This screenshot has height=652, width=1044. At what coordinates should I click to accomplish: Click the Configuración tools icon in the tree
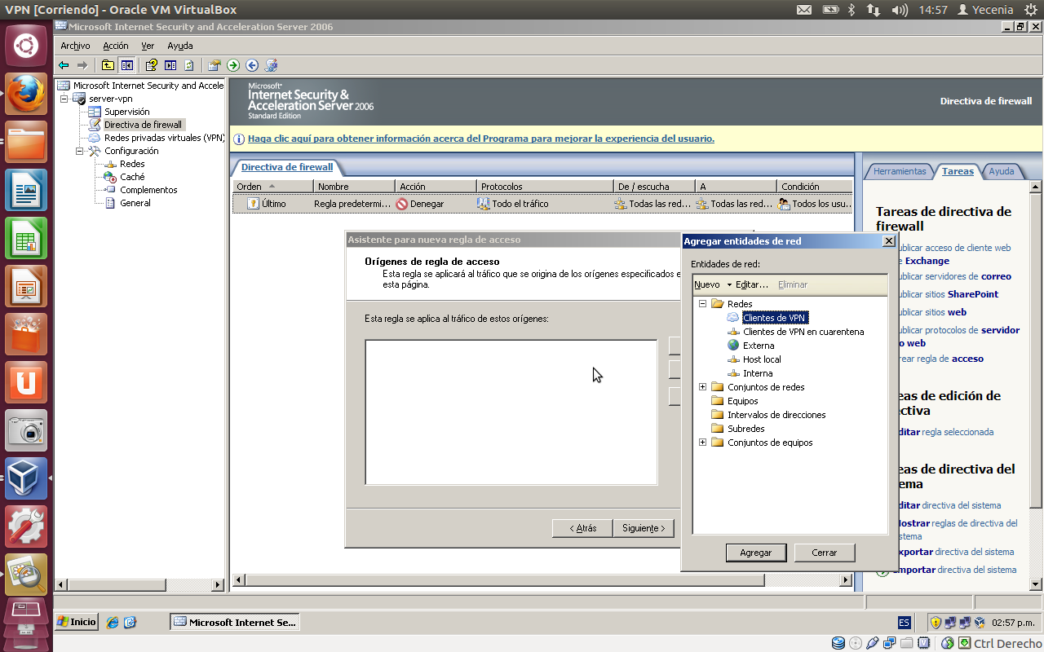click(95, 151)
